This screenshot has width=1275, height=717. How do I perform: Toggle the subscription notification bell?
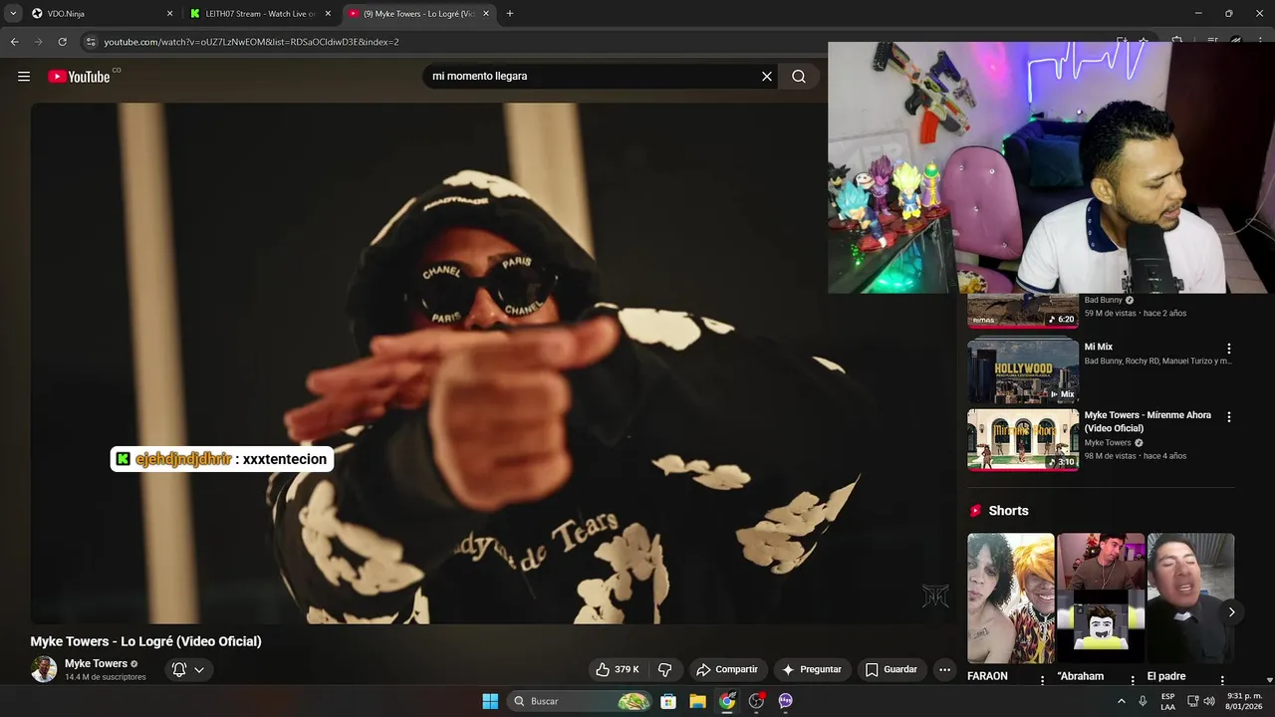pyautogui.click(x=179, y=669)
